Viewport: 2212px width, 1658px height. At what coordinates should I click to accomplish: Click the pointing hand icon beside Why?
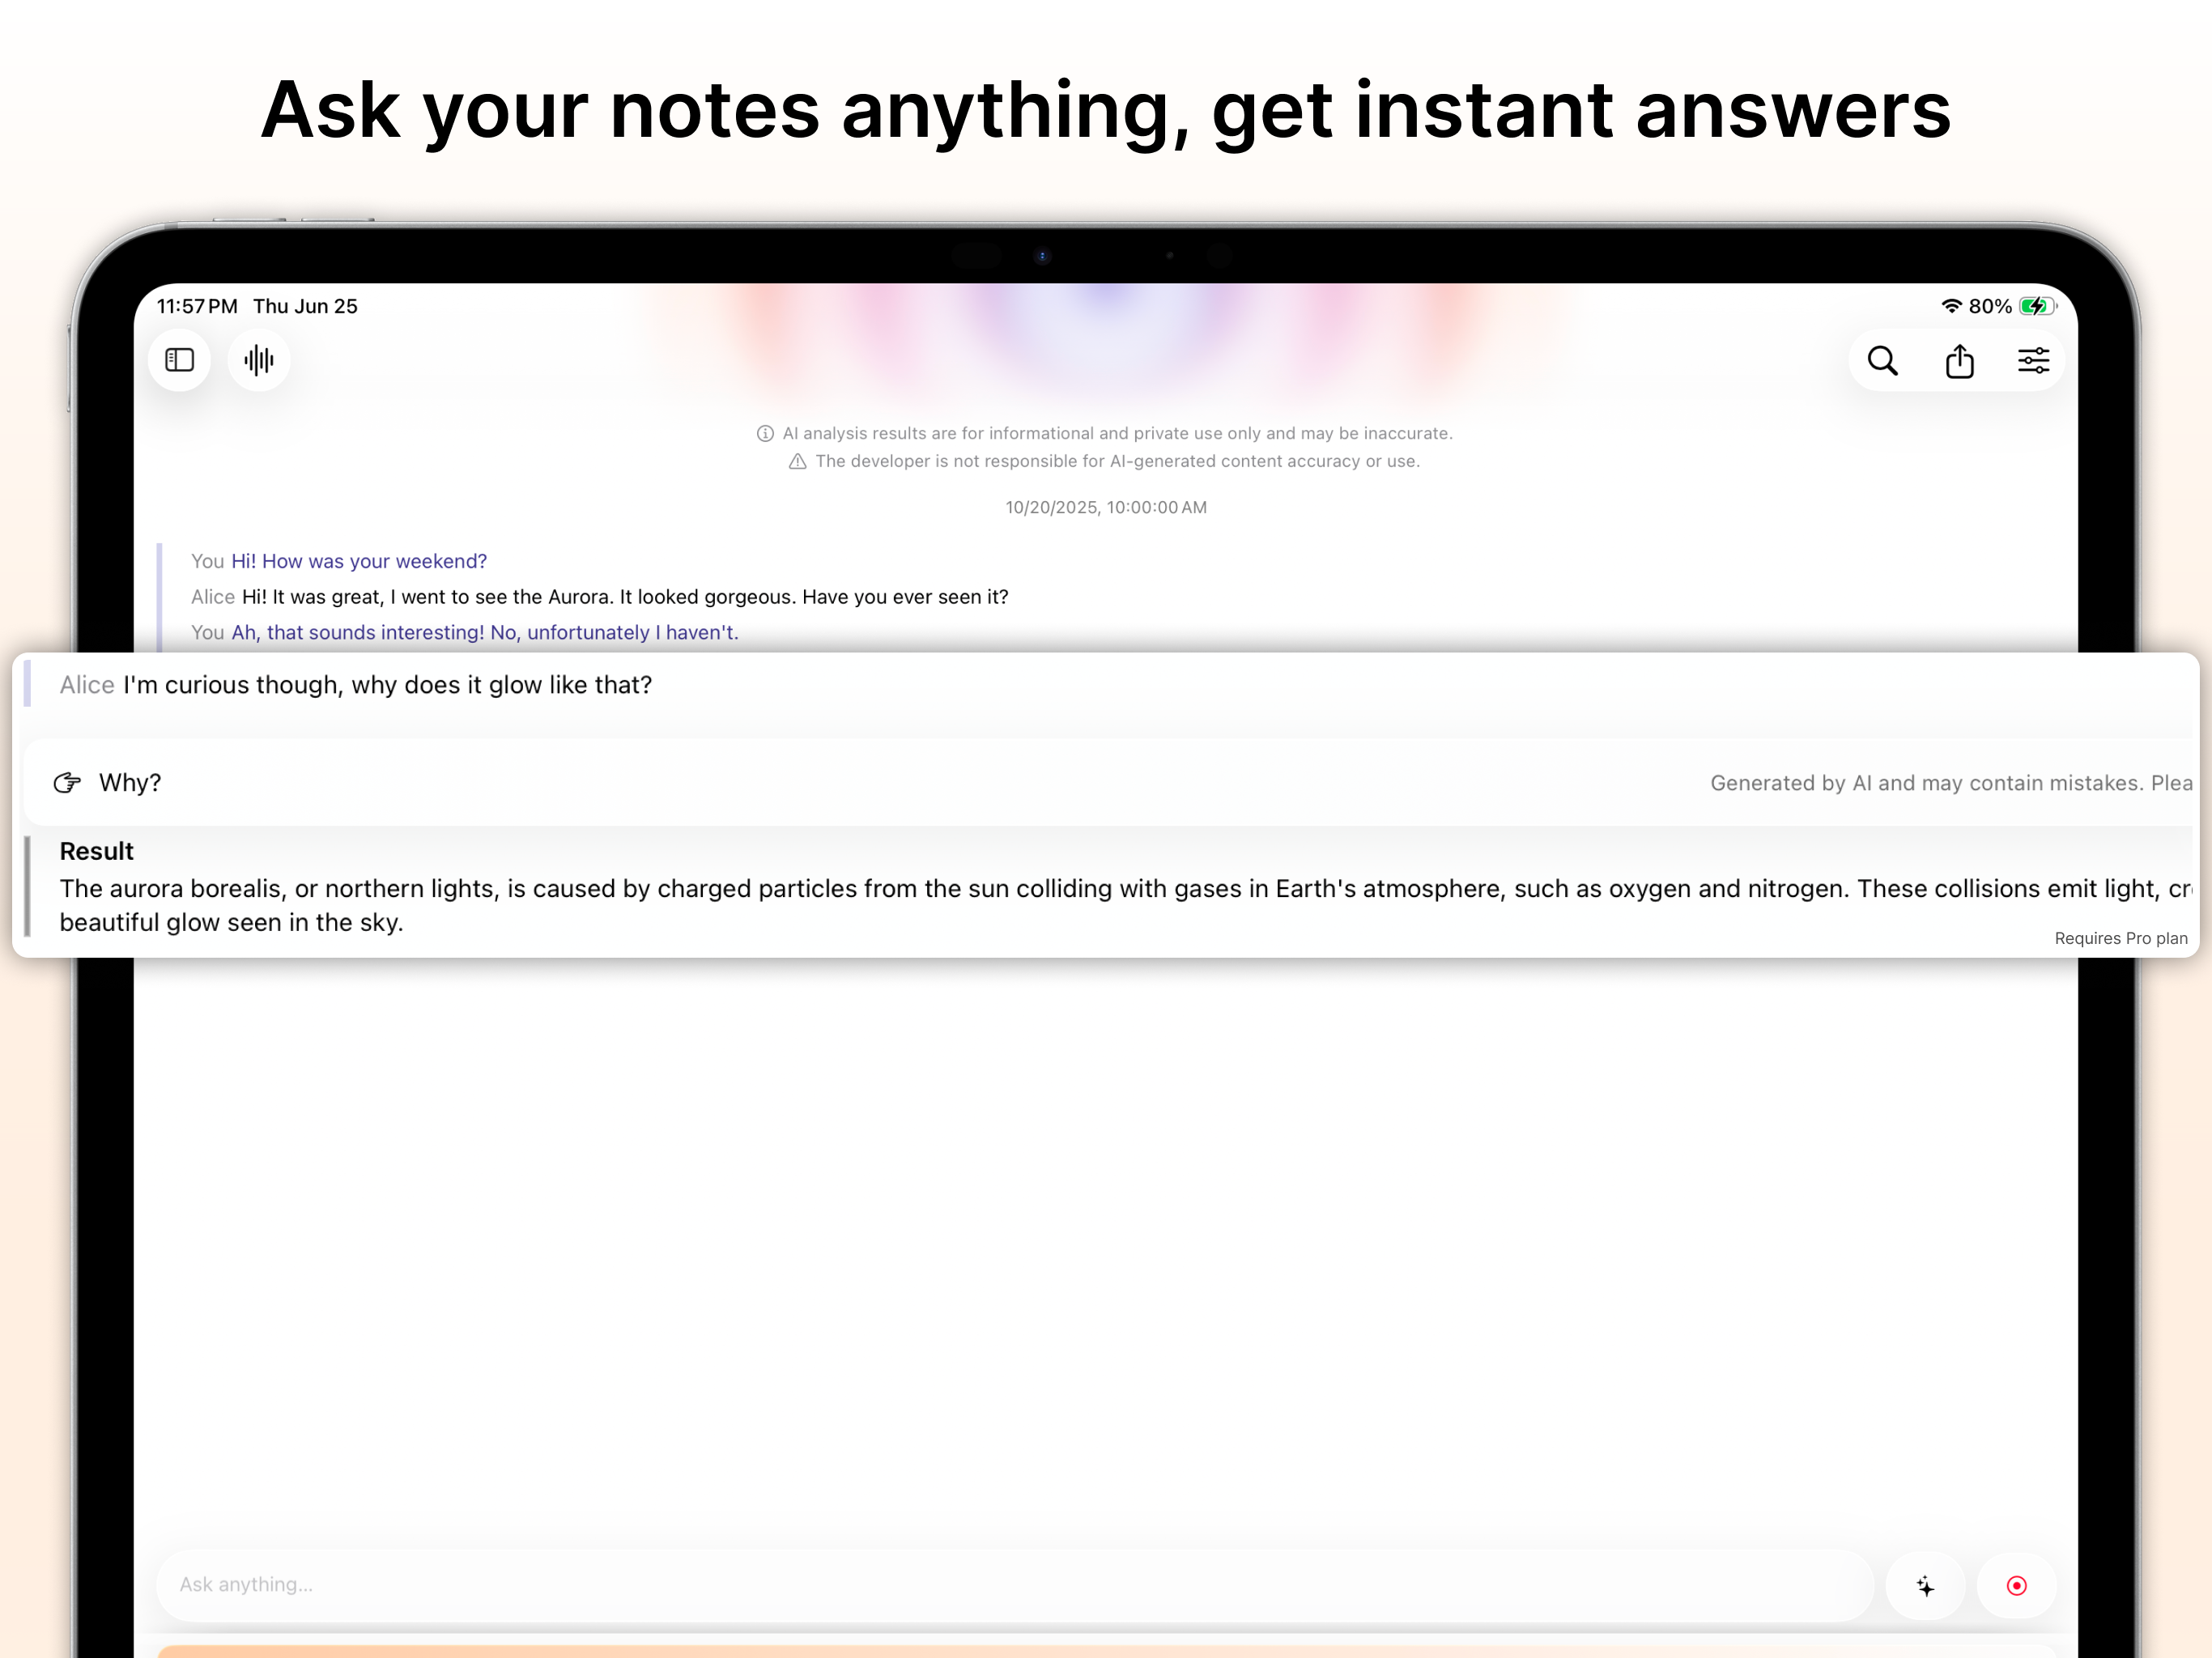67,782
